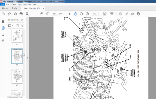This screenshot has width=156, height=99.
Task: Zoom out with the minus icon
Action: tap(81, 14)
